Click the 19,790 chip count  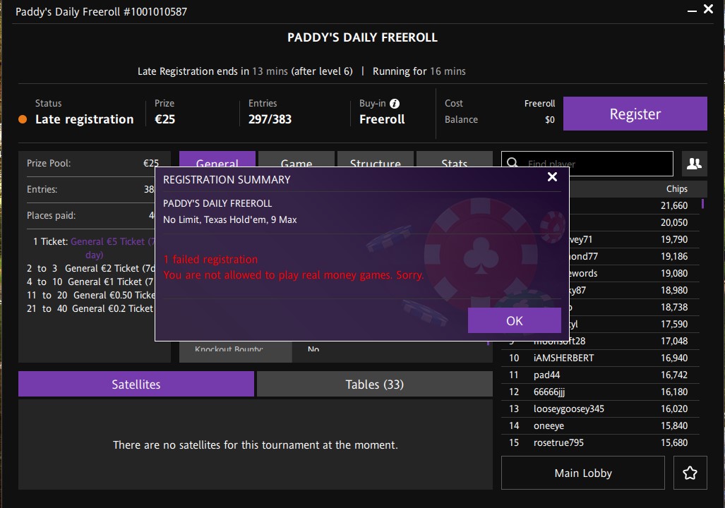[673, 239]
